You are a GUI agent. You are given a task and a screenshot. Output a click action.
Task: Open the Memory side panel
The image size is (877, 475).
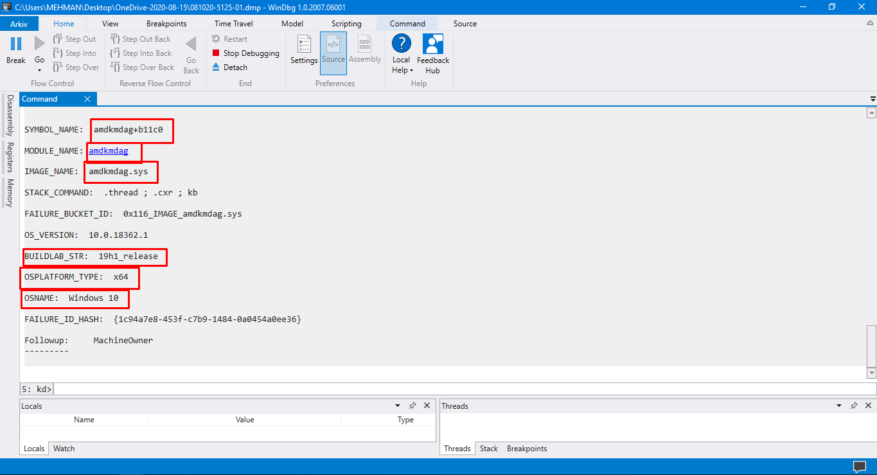10,193
